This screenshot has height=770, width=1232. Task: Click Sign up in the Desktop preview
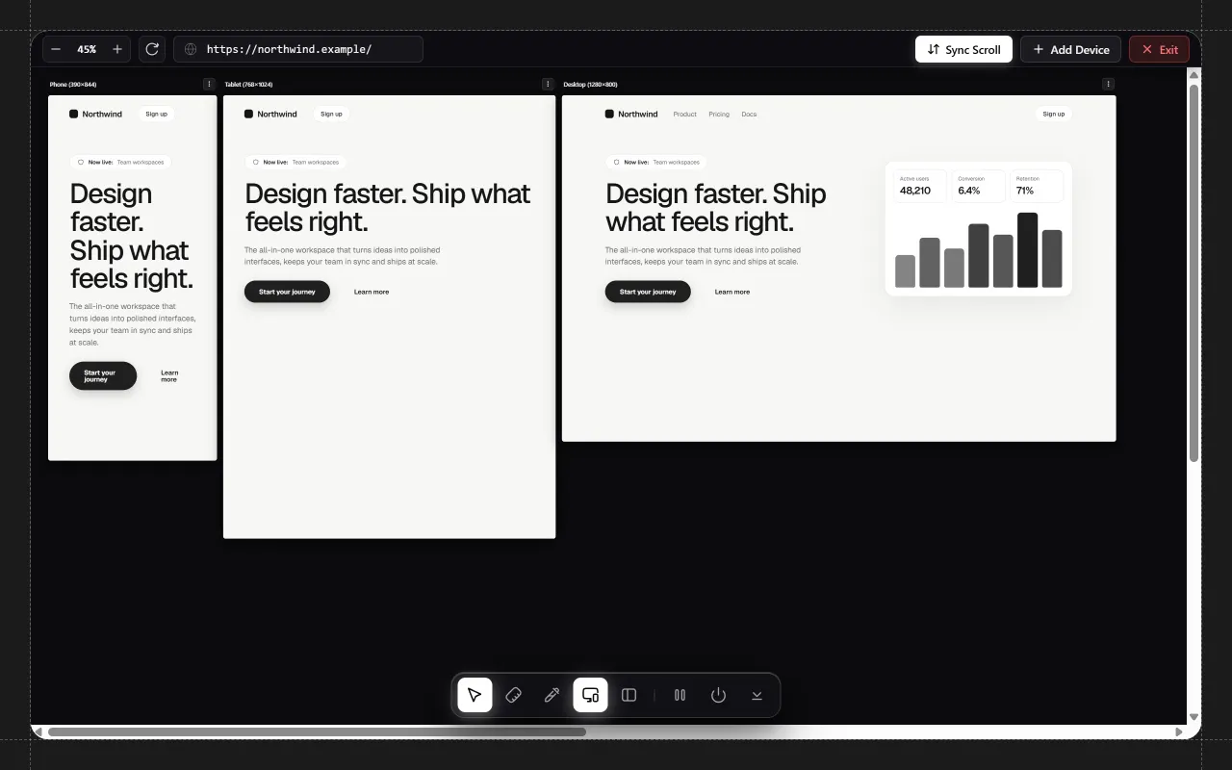click(1054, 114)
